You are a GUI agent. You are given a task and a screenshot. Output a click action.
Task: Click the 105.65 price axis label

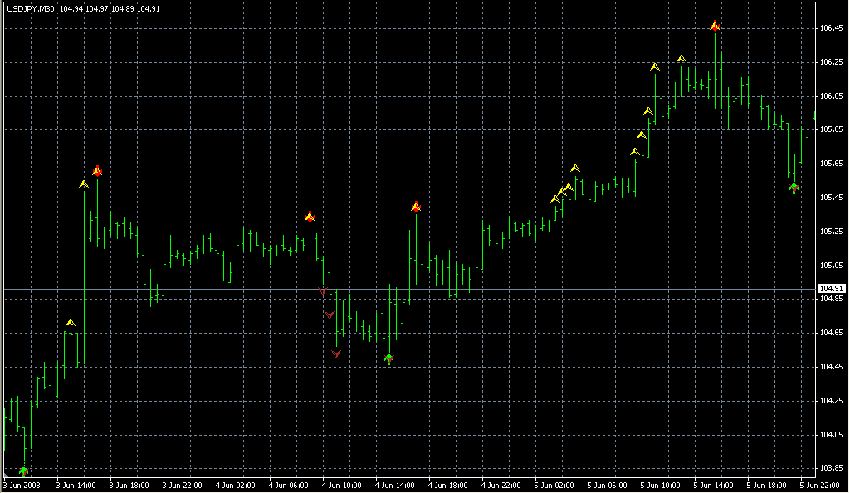point(832,163)
